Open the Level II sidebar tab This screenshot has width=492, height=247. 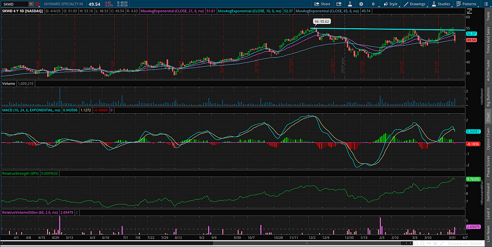tap(488, 212)
